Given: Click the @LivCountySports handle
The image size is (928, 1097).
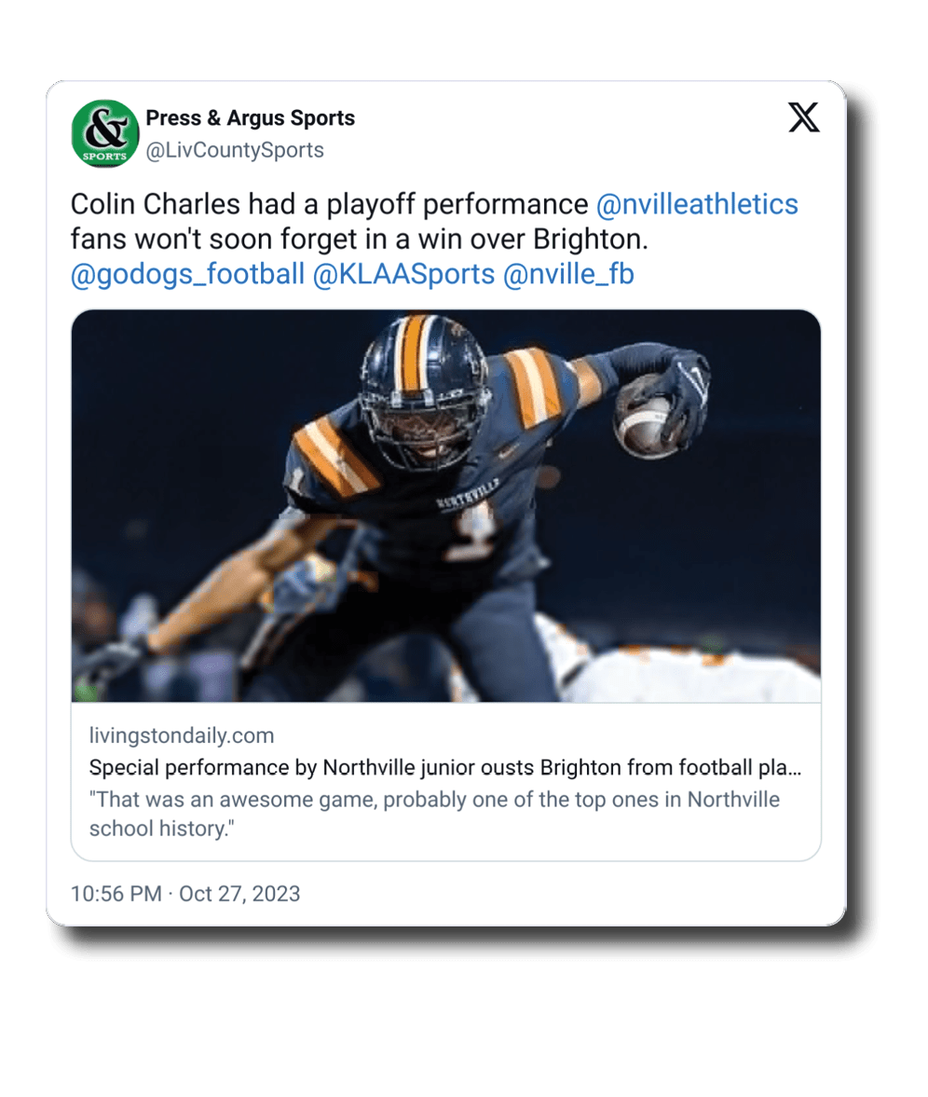Looking at the screenshot, I should [235, 150].
